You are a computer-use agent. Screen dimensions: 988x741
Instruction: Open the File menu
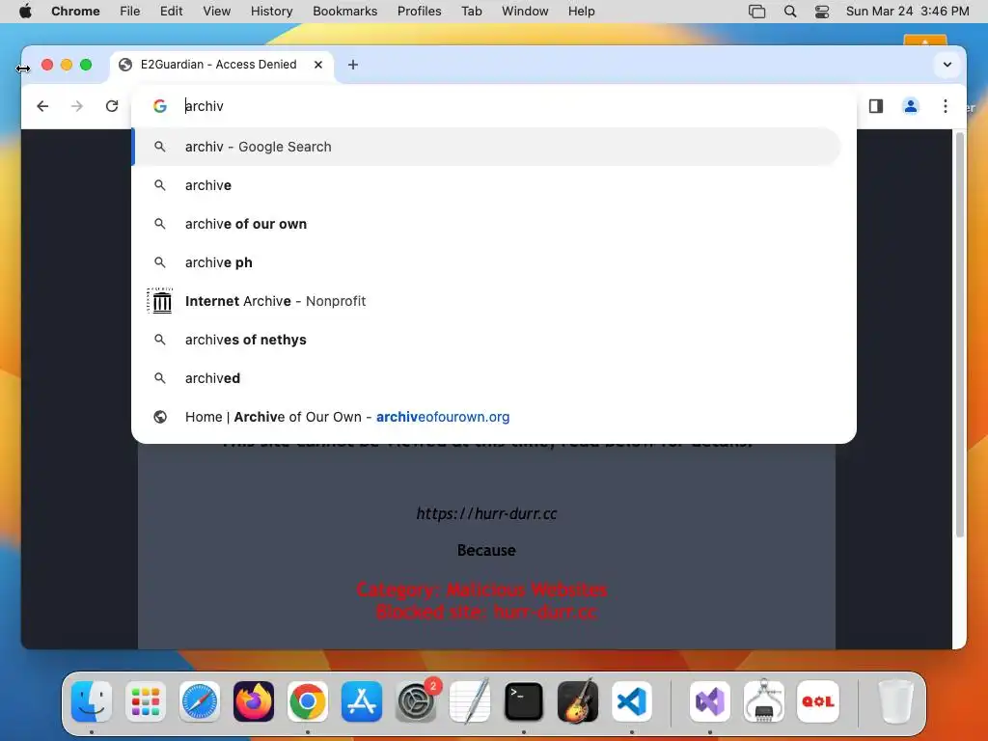130,12
